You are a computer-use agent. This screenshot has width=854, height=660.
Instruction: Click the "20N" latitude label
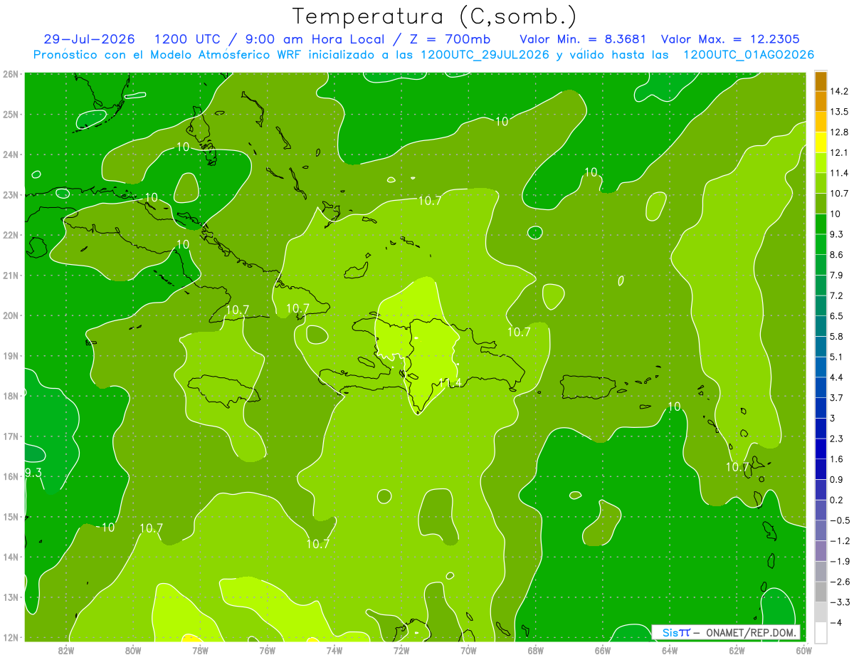click(x=10, y=315)
